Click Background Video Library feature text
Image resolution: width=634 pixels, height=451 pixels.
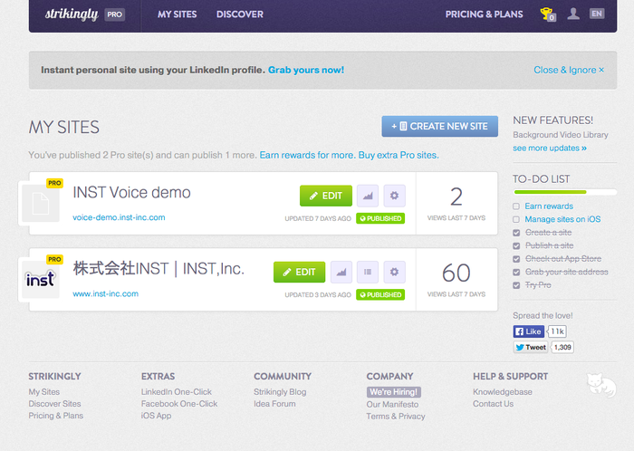561,135
